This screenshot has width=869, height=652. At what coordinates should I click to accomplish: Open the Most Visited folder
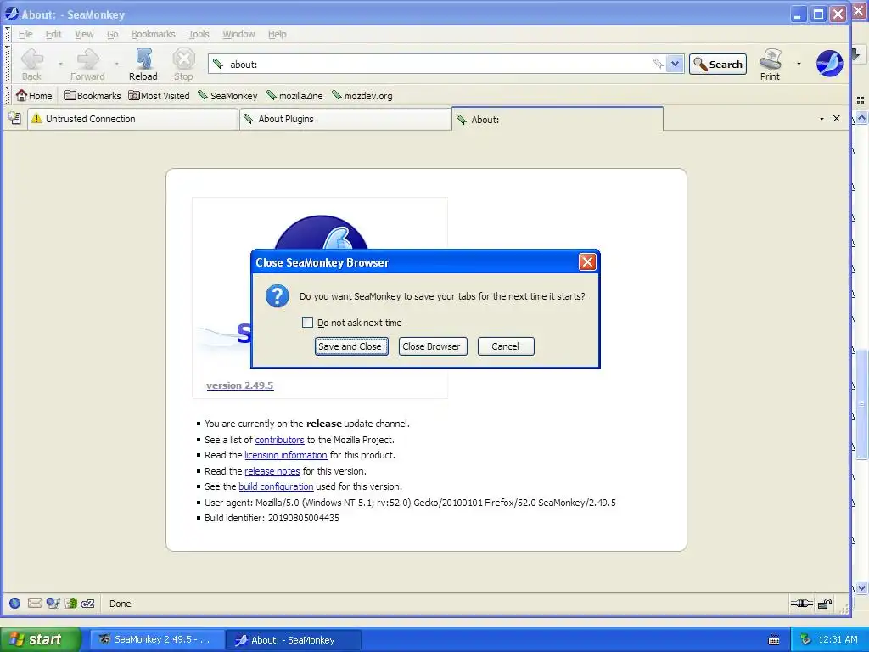coord(159,95)
